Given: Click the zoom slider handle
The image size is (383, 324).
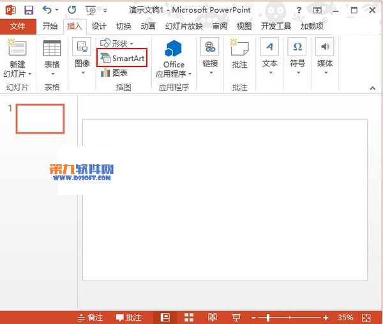Looking at the screenshot, I should point(268,318).
